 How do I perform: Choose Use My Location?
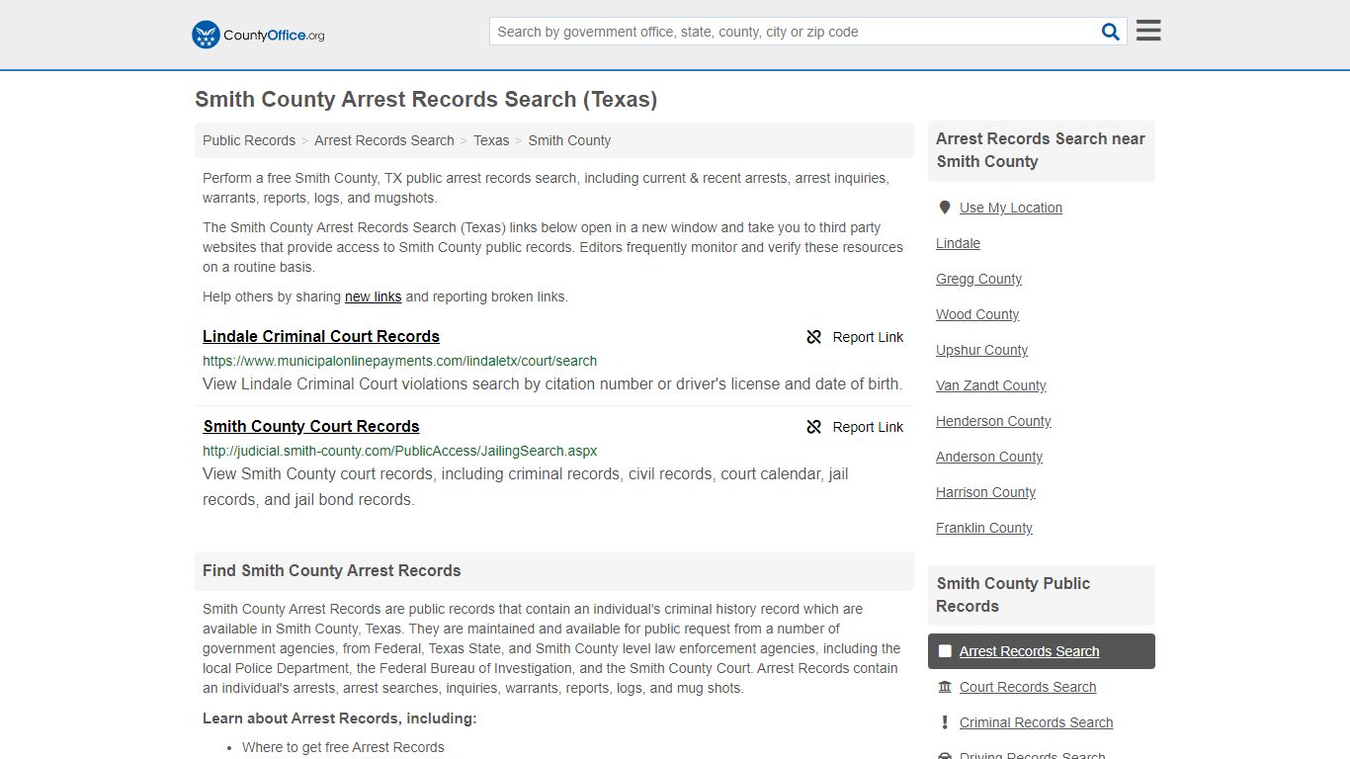[x=1011, y=208]
